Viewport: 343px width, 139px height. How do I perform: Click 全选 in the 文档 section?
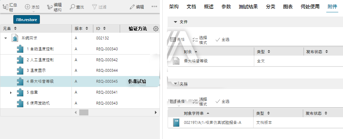223,101
